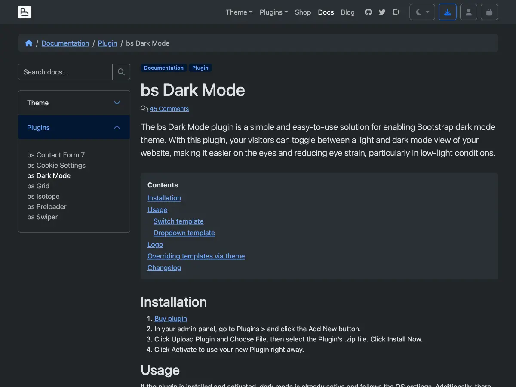Open the dark mode theme dropdown
The height and width of the screenshot is (387, 516).
(422, 12)
